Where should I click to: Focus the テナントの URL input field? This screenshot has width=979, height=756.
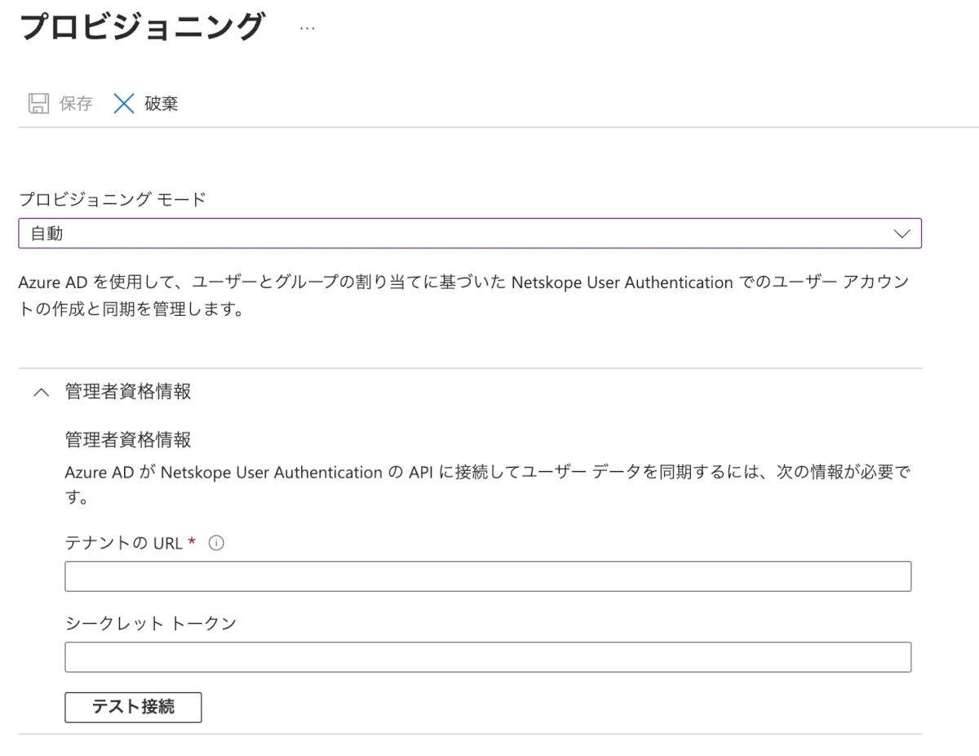[x=487, y=576]
